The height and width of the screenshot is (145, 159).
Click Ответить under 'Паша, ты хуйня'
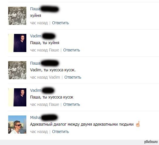point(71,50)
